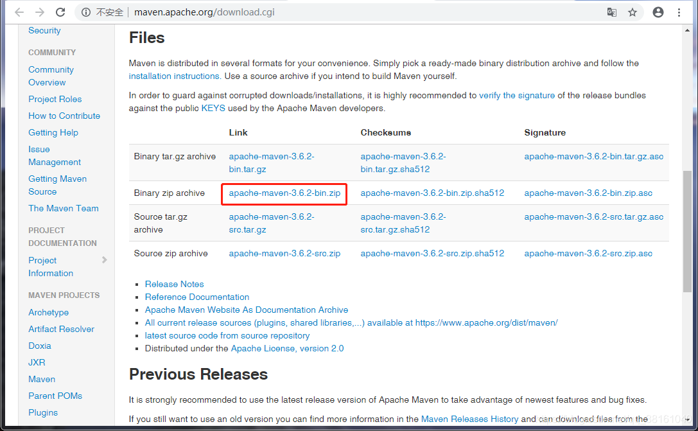
Task: Open apache-maven-3.6.2-bin.tar.gz.asc signature
Action: pos(594,156)
